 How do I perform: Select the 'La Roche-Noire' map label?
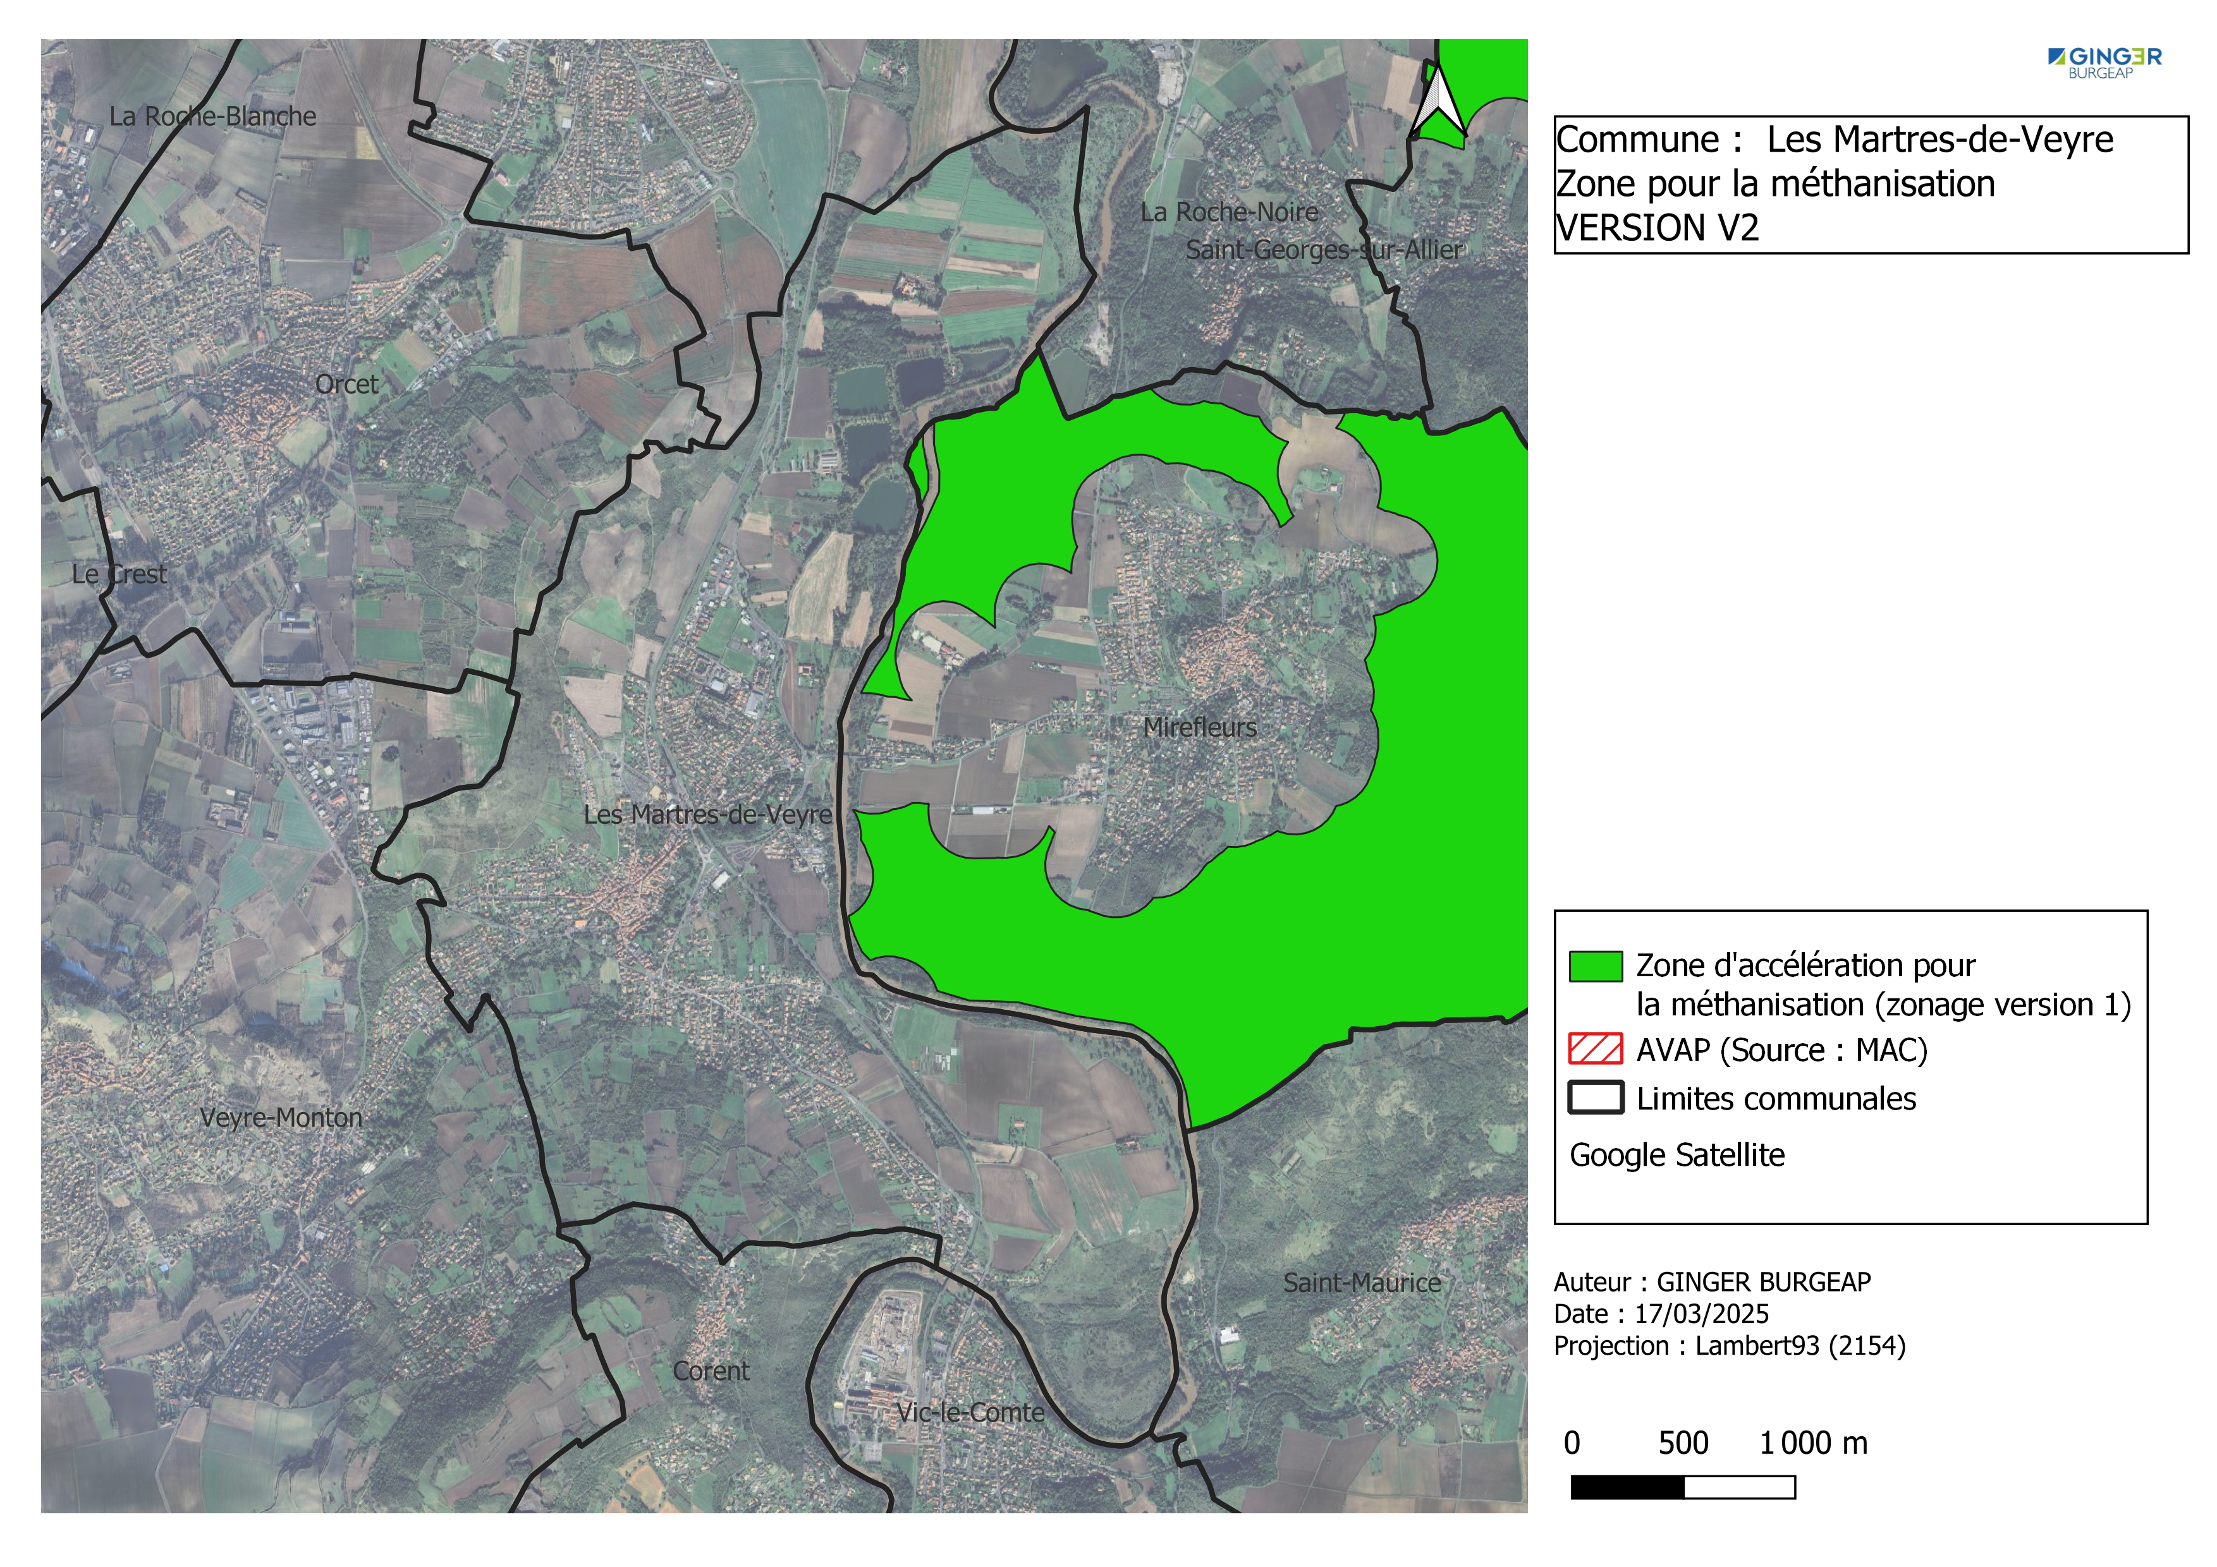pyautogui.click(x=1229, y=212)
